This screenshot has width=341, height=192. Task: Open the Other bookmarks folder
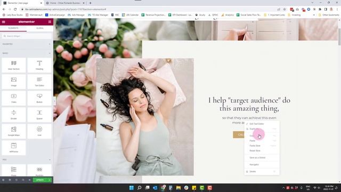(329, 15)
